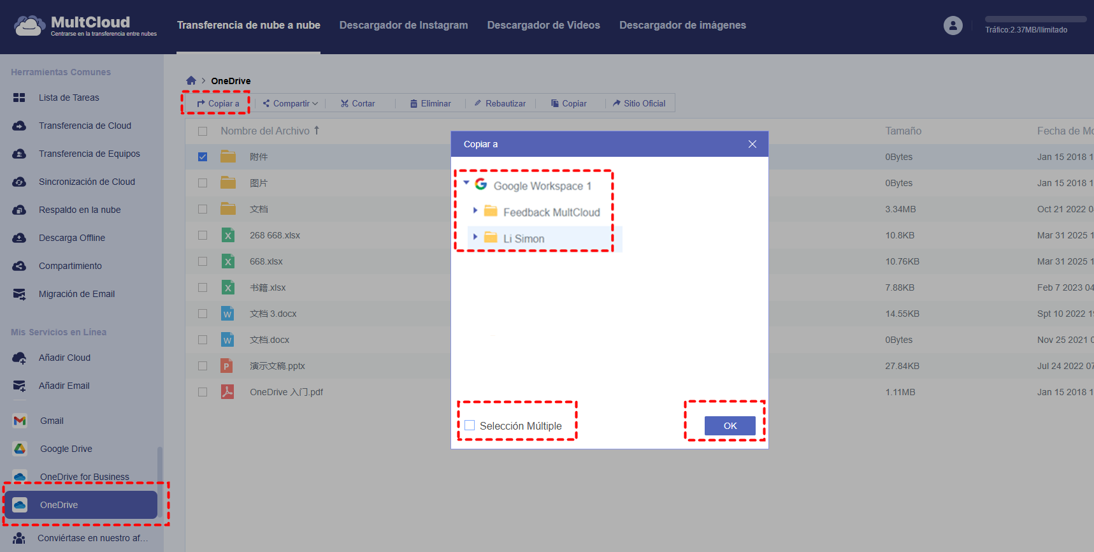Click the Tamaño column header
Screen dimensions: 1094x552
903,131
